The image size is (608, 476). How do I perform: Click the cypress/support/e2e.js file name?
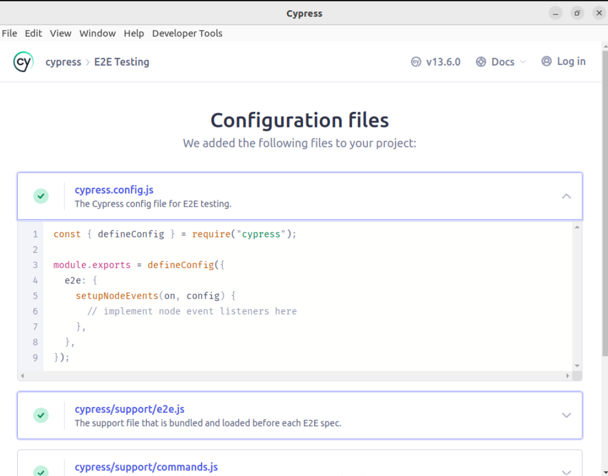point(129,409)
